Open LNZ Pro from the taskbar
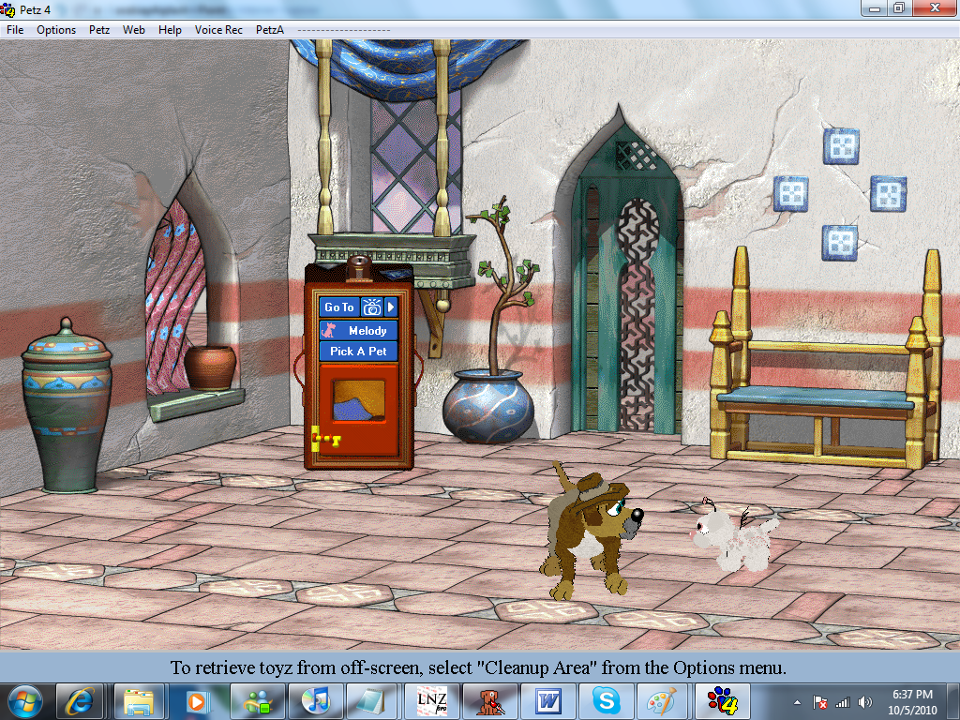The image size is (960, 720). click(x=431, y=701)
